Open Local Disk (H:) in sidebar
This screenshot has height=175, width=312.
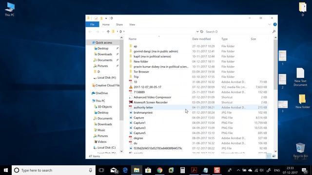pyautogui.click(x=107, y=78)
